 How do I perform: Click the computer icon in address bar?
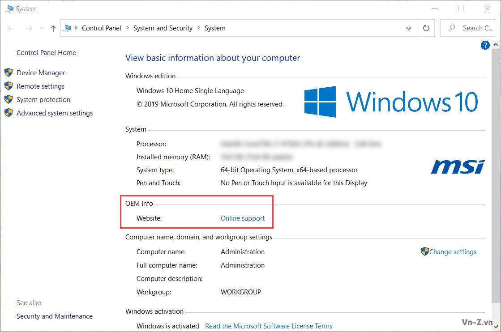tap(68, 28)
